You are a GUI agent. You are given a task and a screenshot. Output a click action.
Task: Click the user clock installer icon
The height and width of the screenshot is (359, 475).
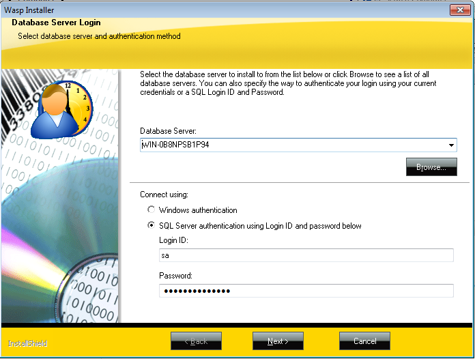[x=62, y=109]
